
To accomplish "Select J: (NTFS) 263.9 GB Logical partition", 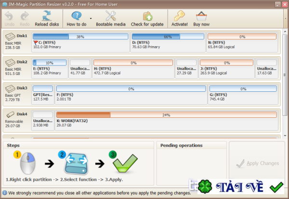I will coord(226,68).
